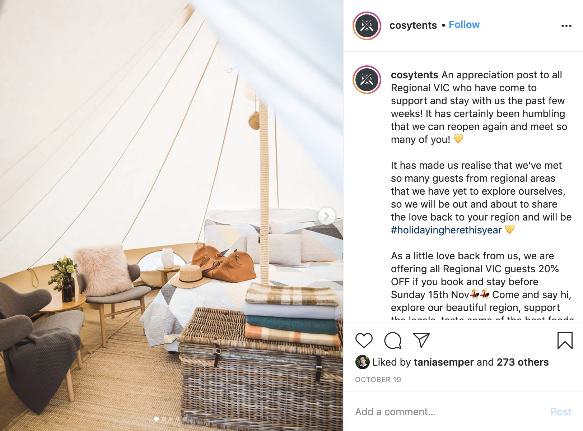Image resolution: width=583 pixels, height=431 pixels.
Task: Go to the next photo in the carousel
Action: pos(326,216)
